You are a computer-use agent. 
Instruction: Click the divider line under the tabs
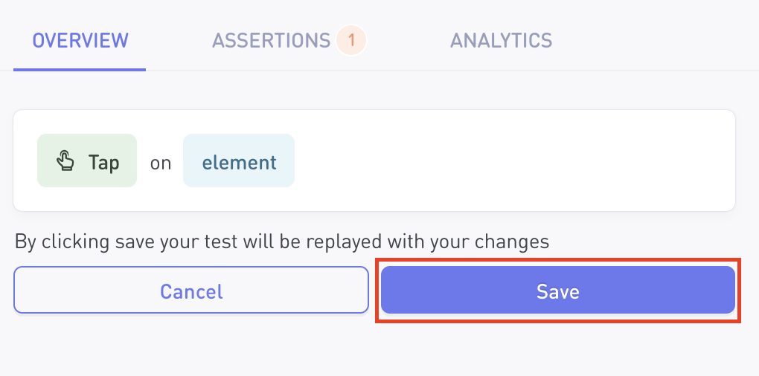(446, 71)
